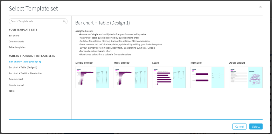
Task: Choose the Table templates entry
Action: tap(17, 47)
